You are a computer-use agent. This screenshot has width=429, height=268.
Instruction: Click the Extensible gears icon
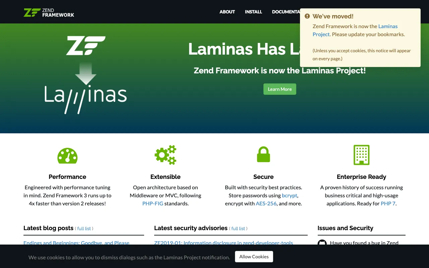coord(166,155)
